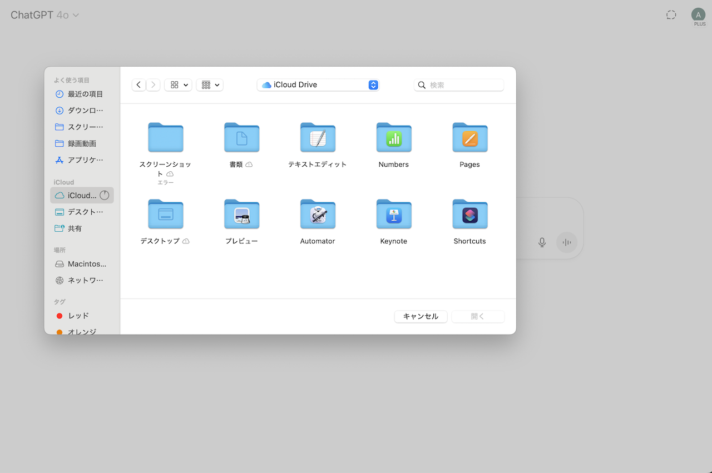This screenshot has width=712, height=473.
Task: Open ChatGPT 4o model selector
Action: tap(45, 15)
